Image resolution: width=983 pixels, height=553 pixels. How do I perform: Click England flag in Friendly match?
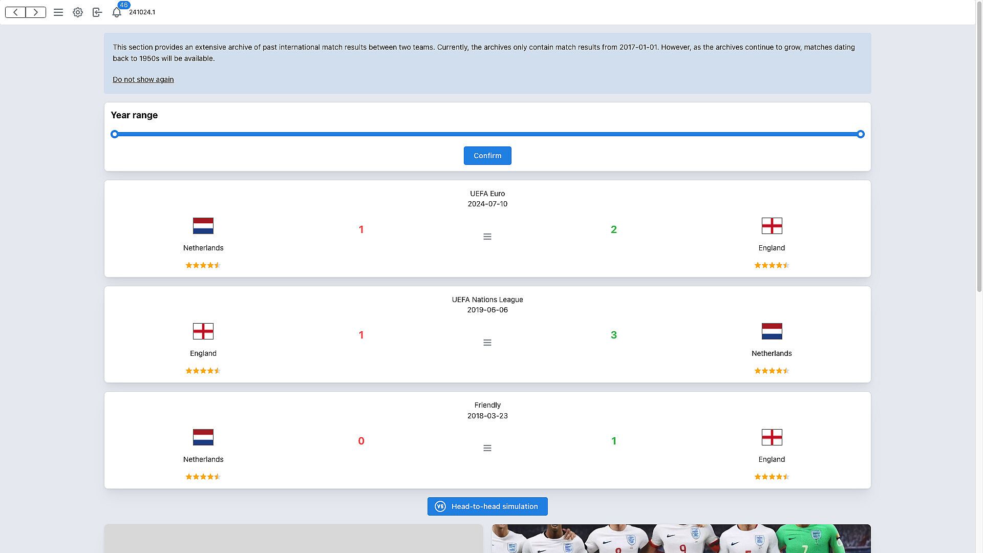click(772, 437)
